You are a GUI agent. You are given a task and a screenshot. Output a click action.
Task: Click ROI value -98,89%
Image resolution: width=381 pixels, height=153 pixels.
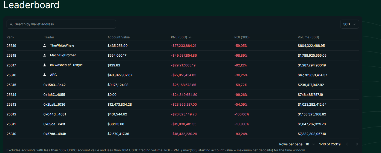tap(241, 56)
